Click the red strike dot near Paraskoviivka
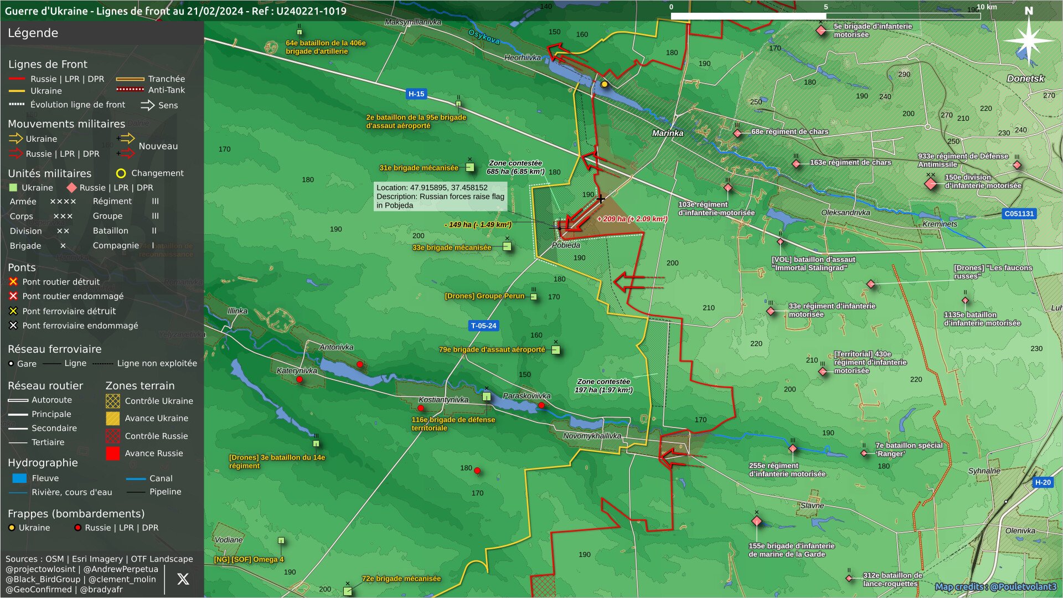1063x598 pixels. (541, 406)
